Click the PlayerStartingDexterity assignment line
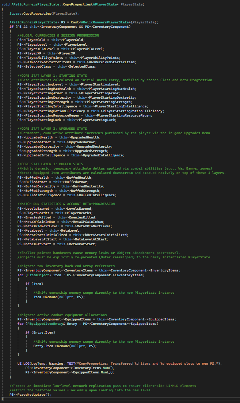Screen dimensions: 240x403 pyautogui.click(x=77, y=98)
